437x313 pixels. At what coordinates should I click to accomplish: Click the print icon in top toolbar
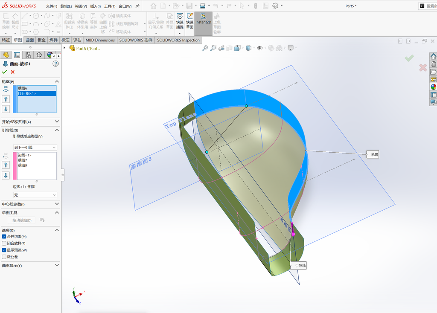tap(203, 6)
